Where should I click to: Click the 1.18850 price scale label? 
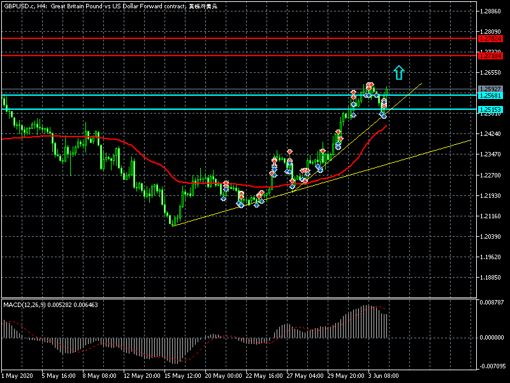[x=490, y=278]
